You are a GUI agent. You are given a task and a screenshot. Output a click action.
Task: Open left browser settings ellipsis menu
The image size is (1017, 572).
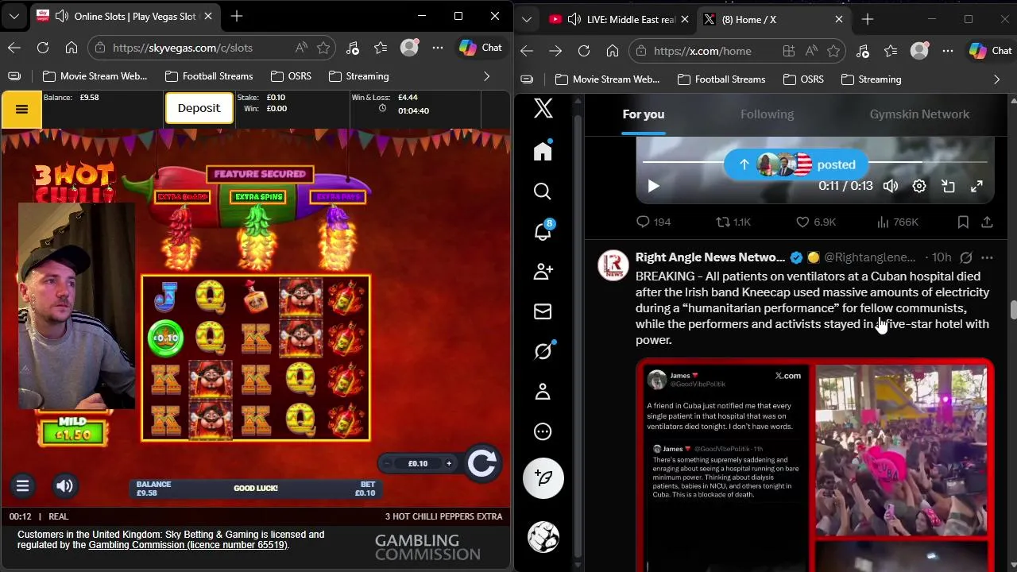pyautogui.click(x=438, y=48)
